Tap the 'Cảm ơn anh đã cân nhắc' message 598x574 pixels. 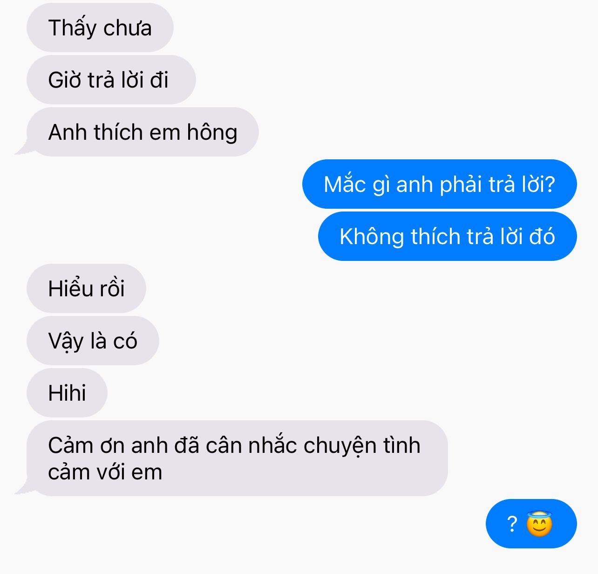[x=237, y=458]
